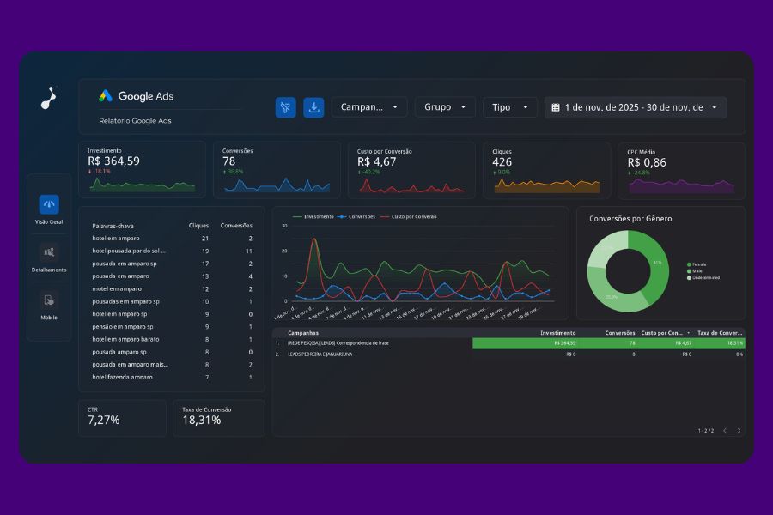Toggle the Investimento series in chart legend
The image size is (773, 515).
(x=313, y=217)
